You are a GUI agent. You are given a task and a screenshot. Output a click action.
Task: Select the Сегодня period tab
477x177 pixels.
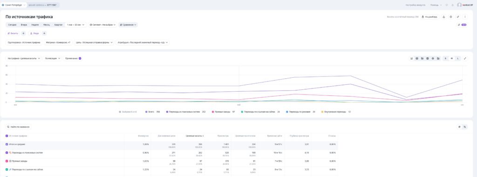tap(13, 25)
